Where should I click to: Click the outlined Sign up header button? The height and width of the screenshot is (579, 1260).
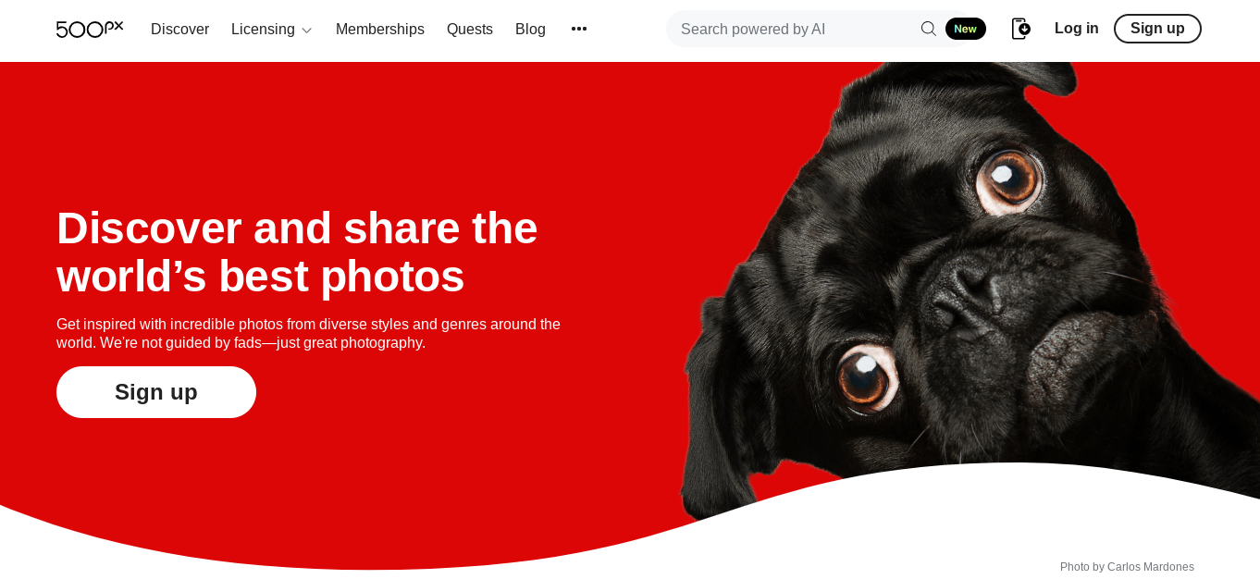coord(1157,29)
